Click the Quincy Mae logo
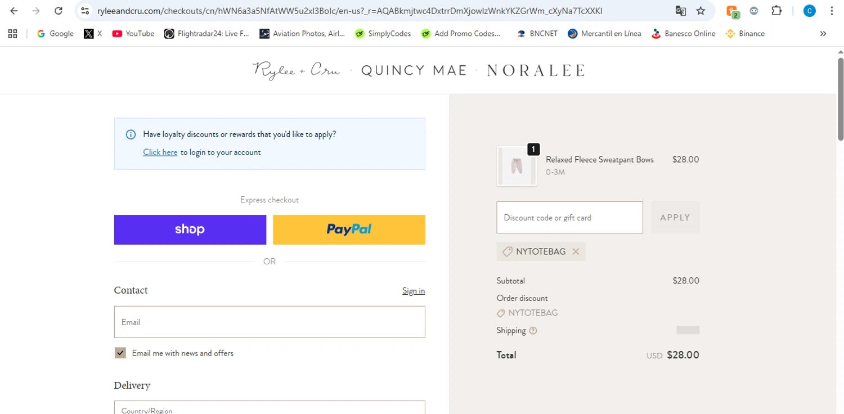This screenshot has height=414, width=844. pyautogui.click(x=414, y=70)
